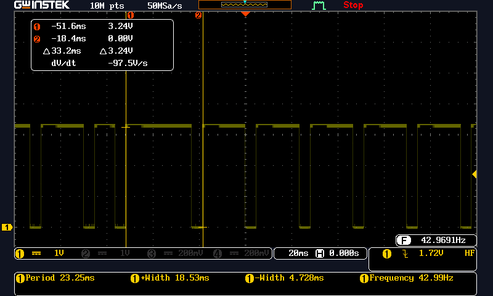Click the falling edge trigger slope icon

click(x=405, y=253)
